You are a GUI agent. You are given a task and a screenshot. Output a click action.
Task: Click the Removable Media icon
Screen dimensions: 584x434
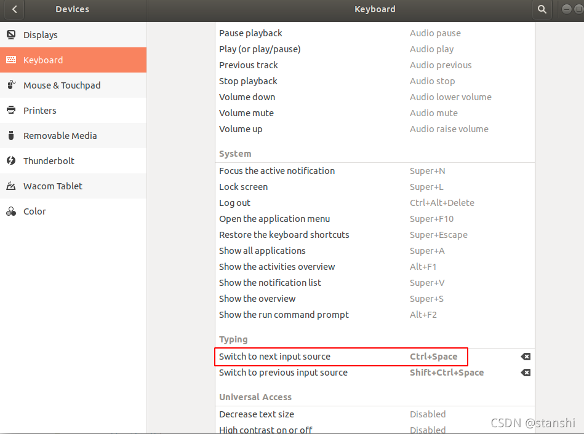pos(11,136)
